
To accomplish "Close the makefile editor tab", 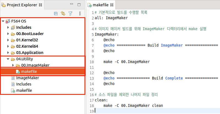I will tap(112, 5).
